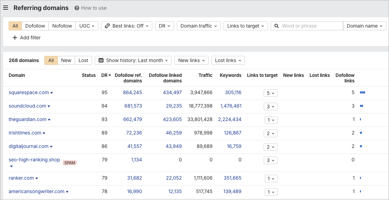Open the irishtimes.com domain link
This screenshot has width=389, height=200.
pos(25,133)
